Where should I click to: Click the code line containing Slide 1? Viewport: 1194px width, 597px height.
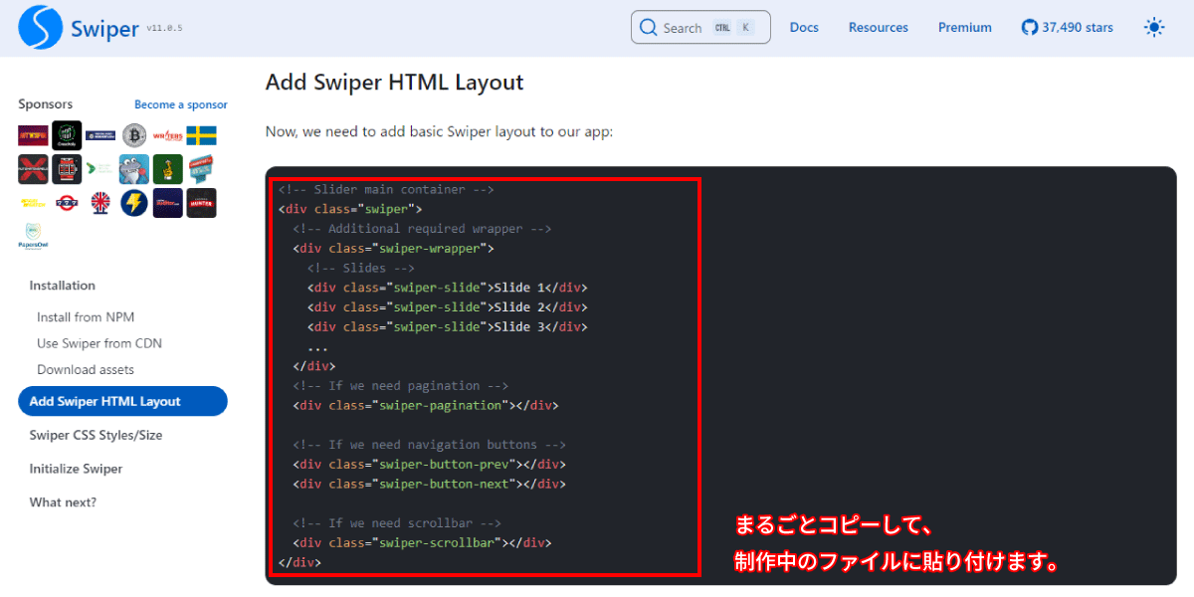pyautogui.click(x=448, y=288)
